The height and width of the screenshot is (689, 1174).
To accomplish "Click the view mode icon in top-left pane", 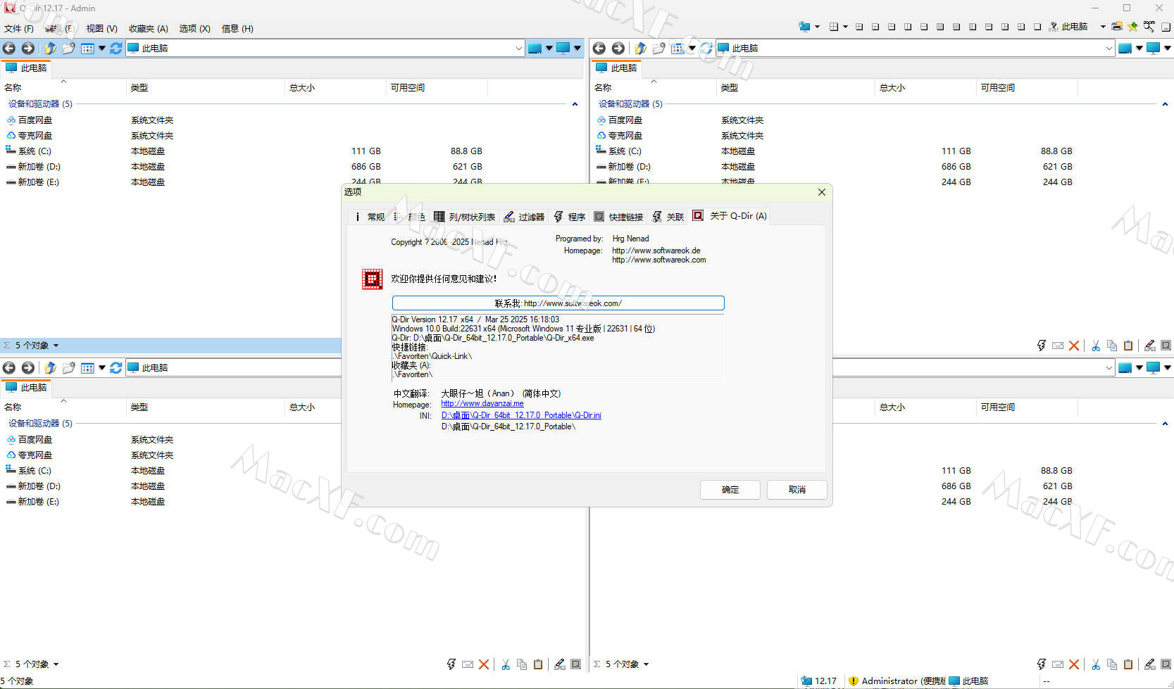I will 87,49.
